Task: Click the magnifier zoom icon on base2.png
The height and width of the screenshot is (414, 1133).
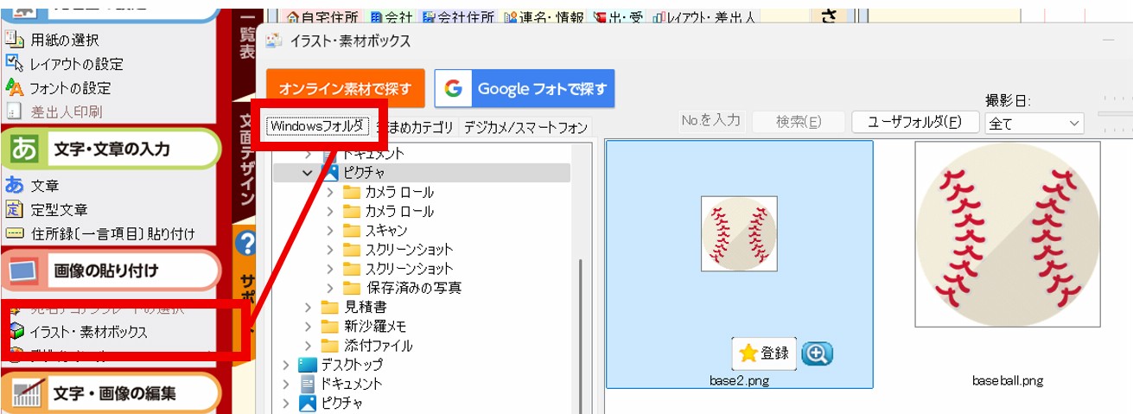Action: tap(817, 353)
